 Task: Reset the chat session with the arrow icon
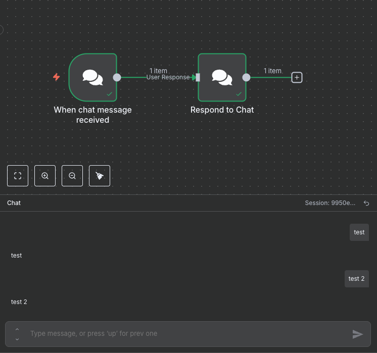pyautogui.click(x=366, y=203)
